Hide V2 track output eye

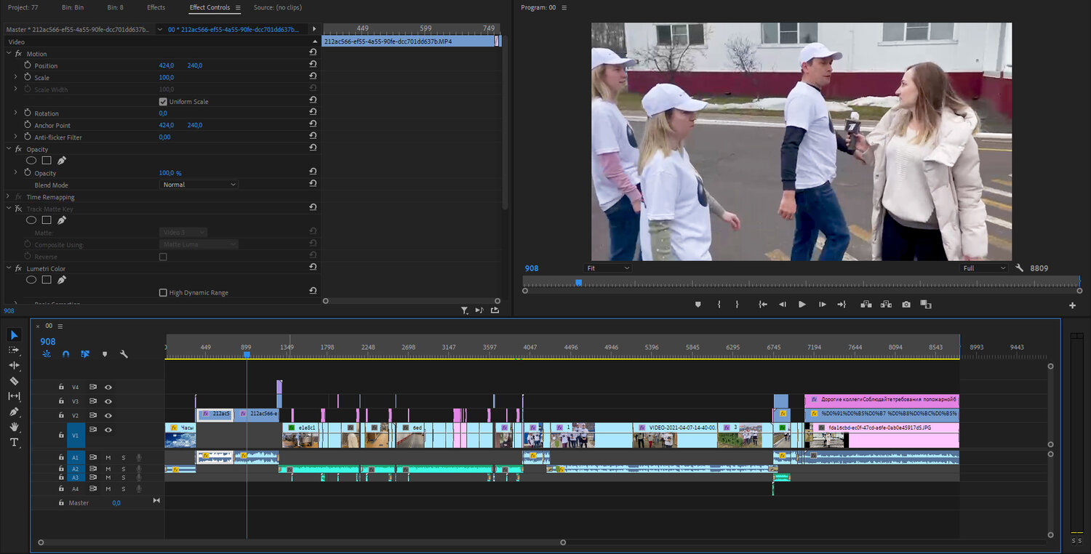coord(108,415)
